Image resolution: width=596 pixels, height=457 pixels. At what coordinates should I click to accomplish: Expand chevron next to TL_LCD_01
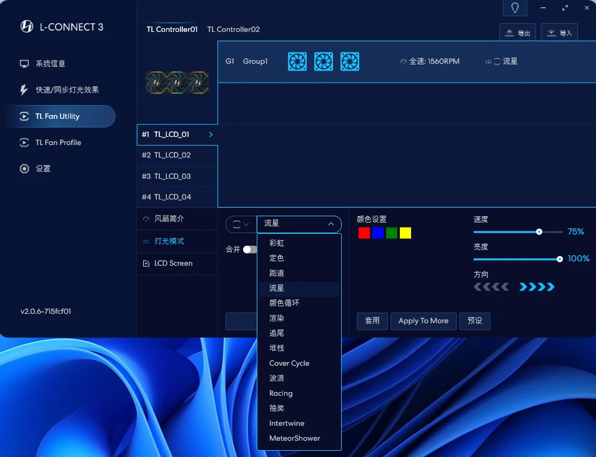[x=211, y=134]
